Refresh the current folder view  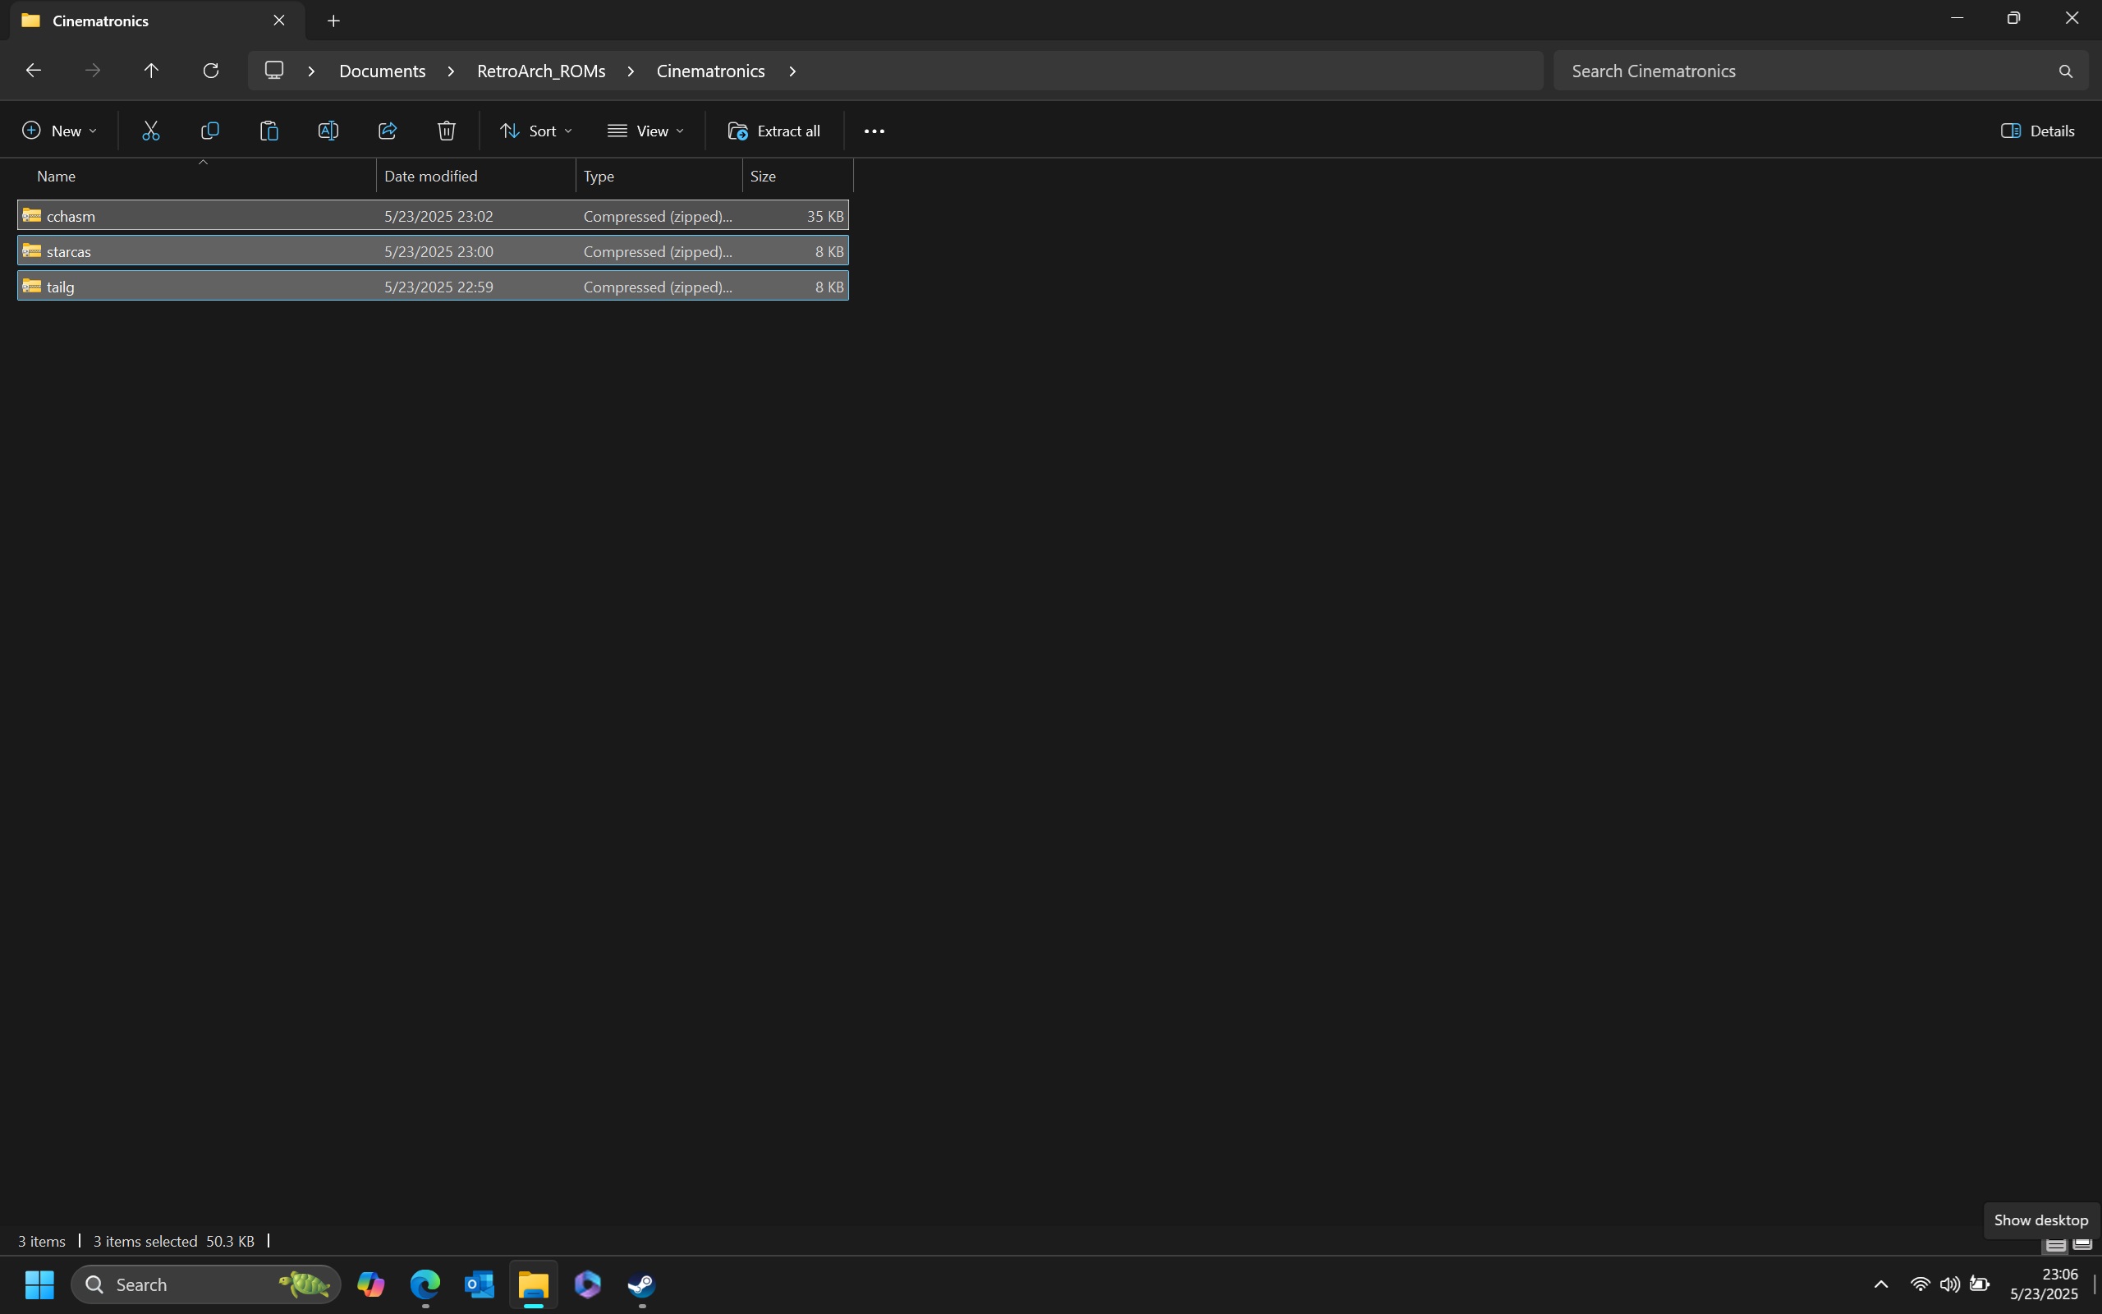(x=210, y=71)
